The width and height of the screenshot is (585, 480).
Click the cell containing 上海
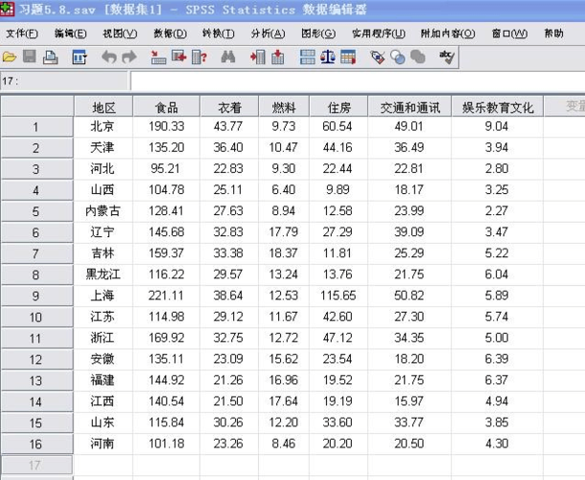tap(104, 296)
